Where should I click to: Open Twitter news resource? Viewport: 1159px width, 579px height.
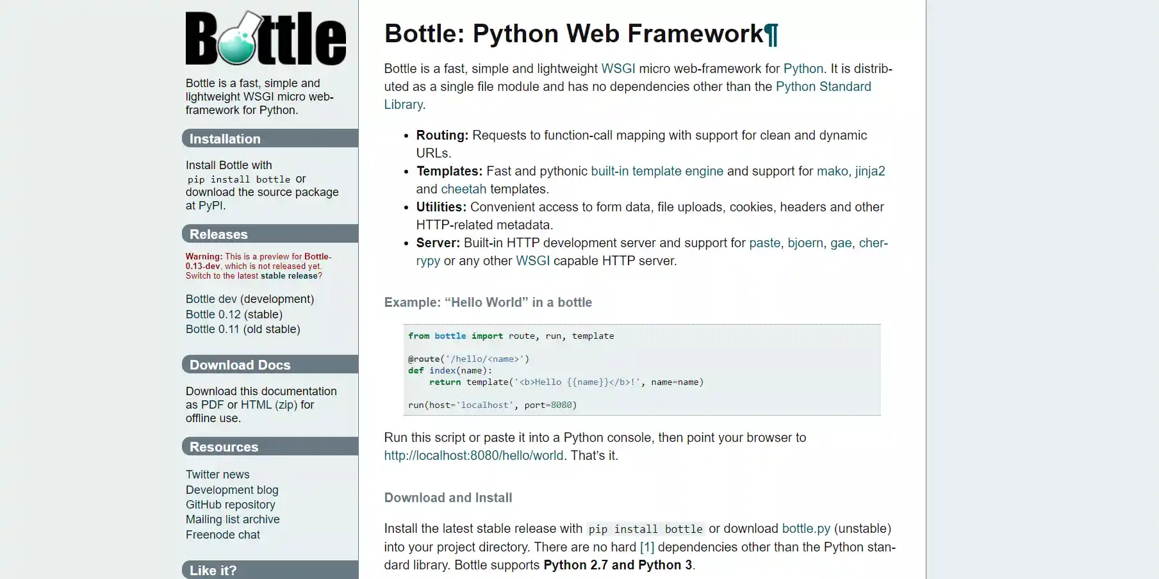click(x=218, y=475)
